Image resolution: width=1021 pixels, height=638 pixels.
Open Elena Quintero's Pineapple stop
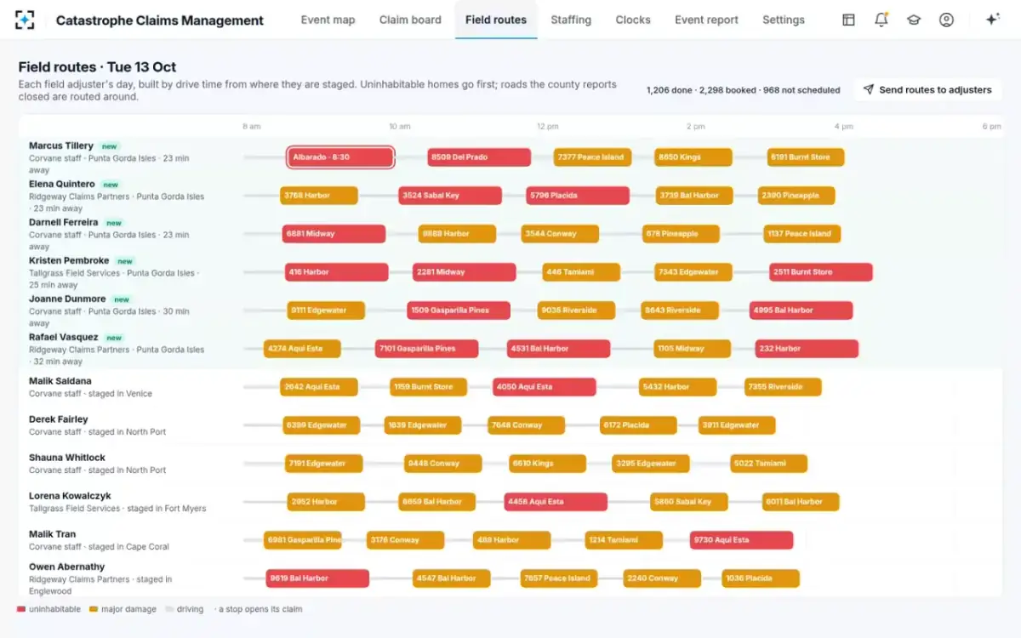click(796, 196)
